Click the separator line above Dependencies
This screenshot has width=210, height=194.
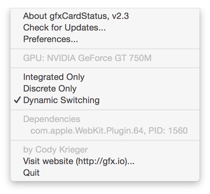point(105,110)
